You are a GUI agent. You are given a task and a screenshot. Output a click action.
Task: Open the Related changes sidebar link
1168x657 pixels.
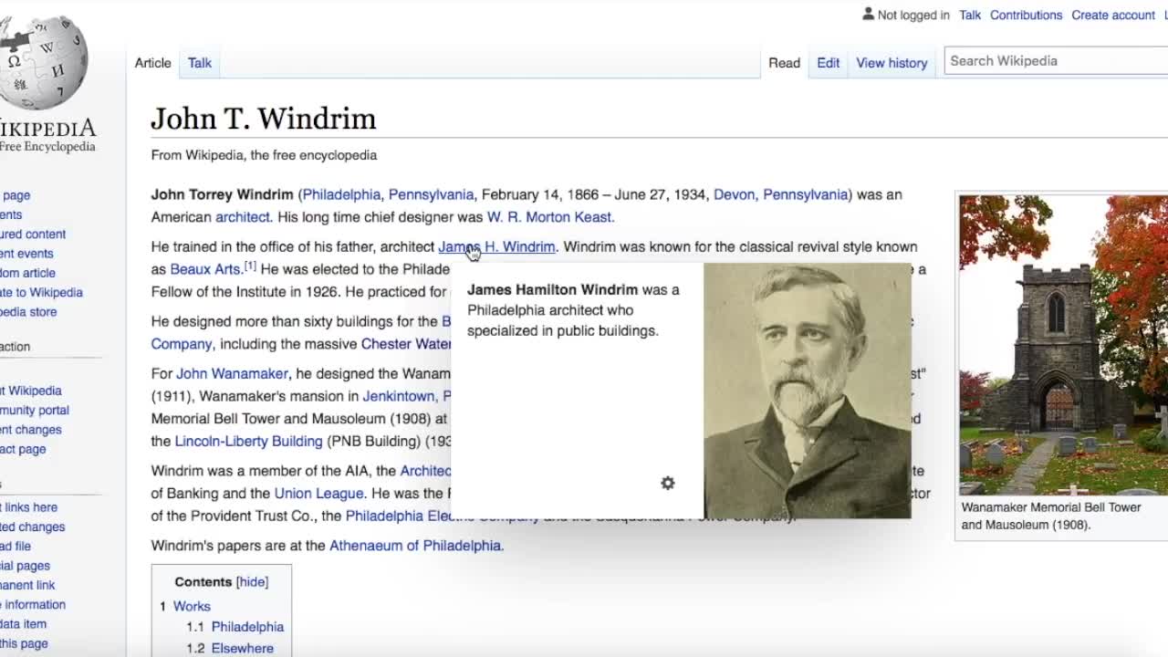32,527
